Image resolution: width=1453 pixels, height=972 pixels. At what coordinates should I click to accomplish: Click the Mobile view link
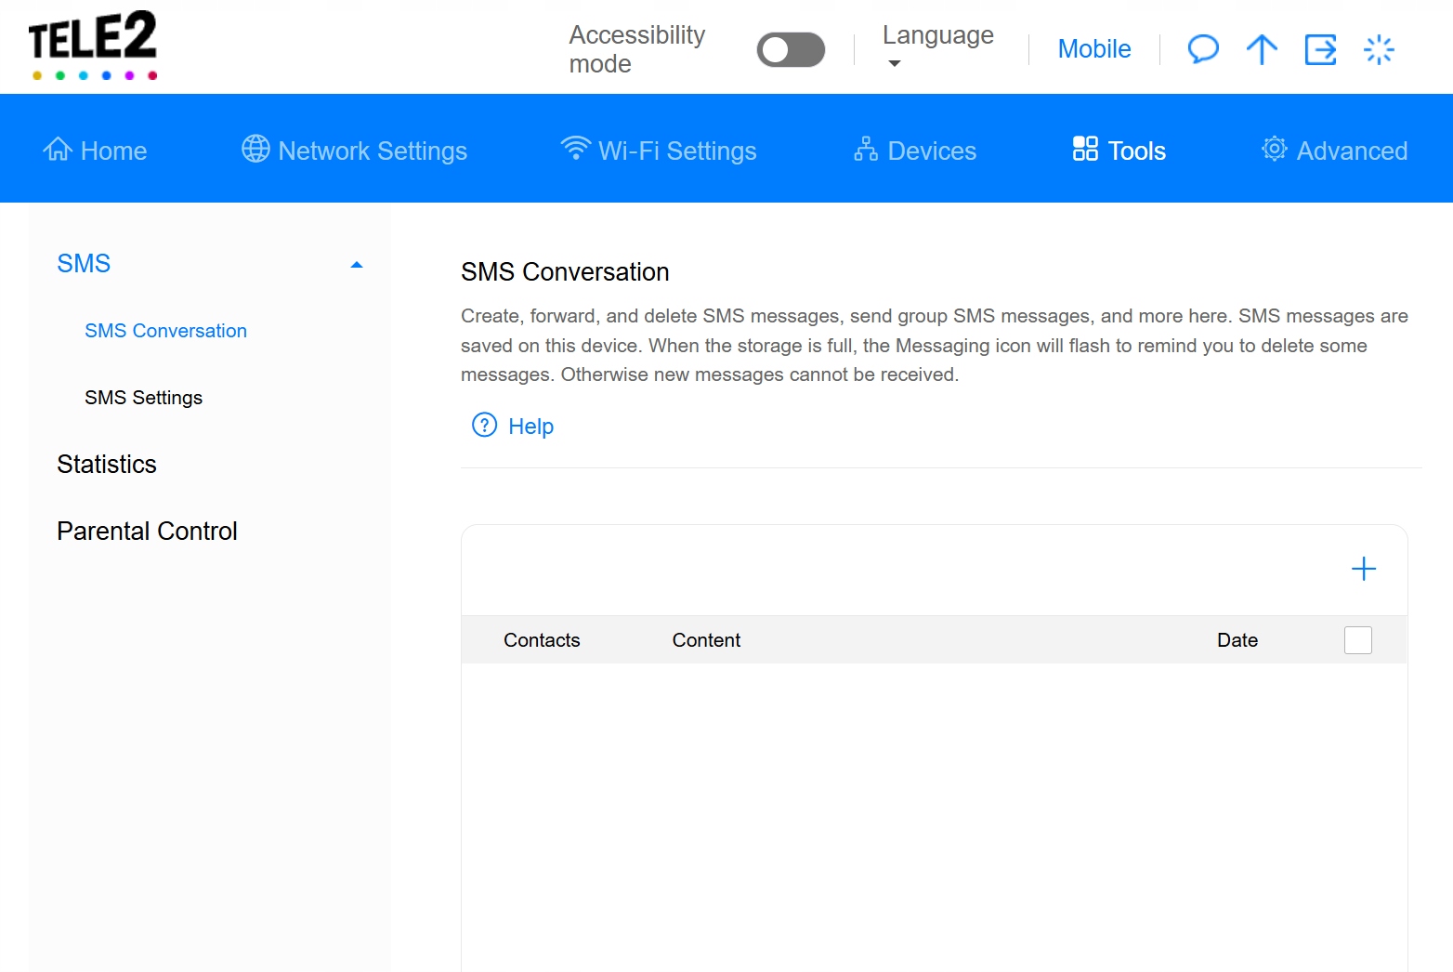click(x=1093, y=49)
